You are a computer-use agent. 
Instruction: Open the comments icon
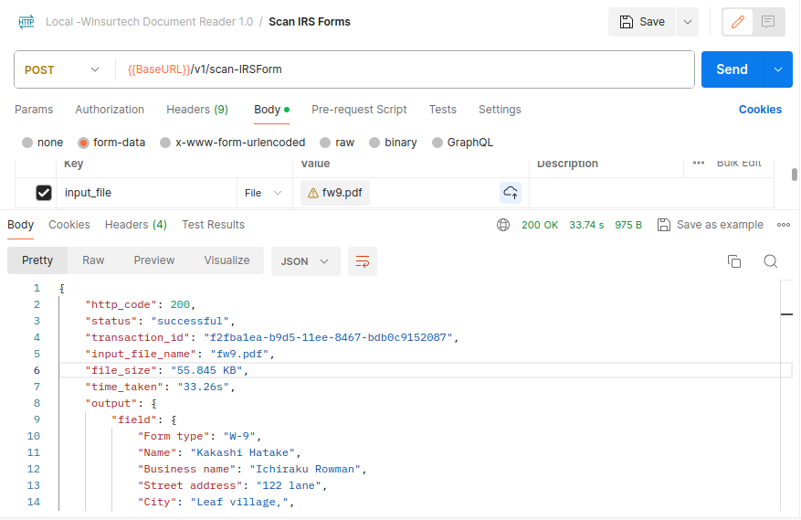tap(768, 22)
